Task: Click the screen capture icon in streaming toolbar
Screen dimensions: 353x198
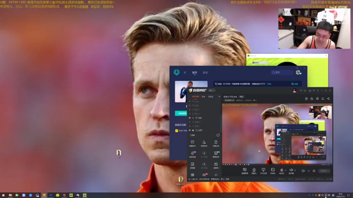Action: [x=245, y=170]
